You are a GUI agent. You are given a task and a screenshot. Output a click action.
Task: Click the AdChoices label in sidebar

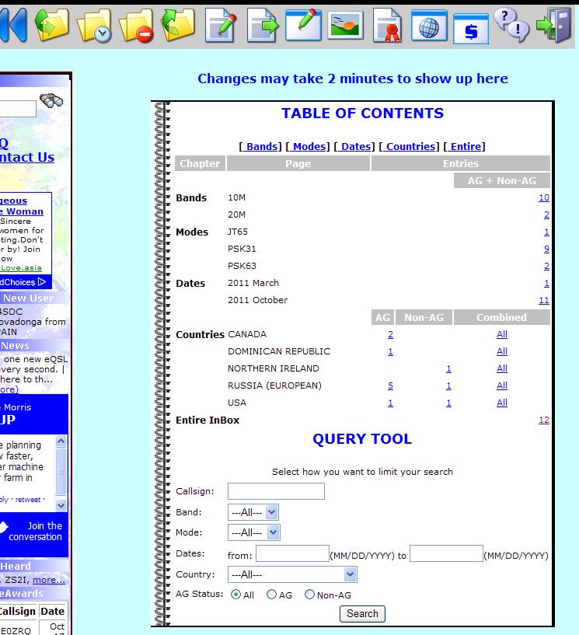23,282
